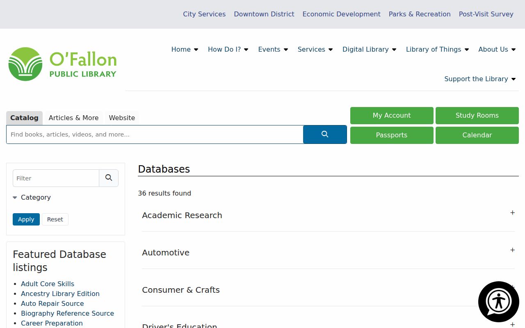Open Parks & Recreation link
The image size is (525, 328).
(420, 14)
